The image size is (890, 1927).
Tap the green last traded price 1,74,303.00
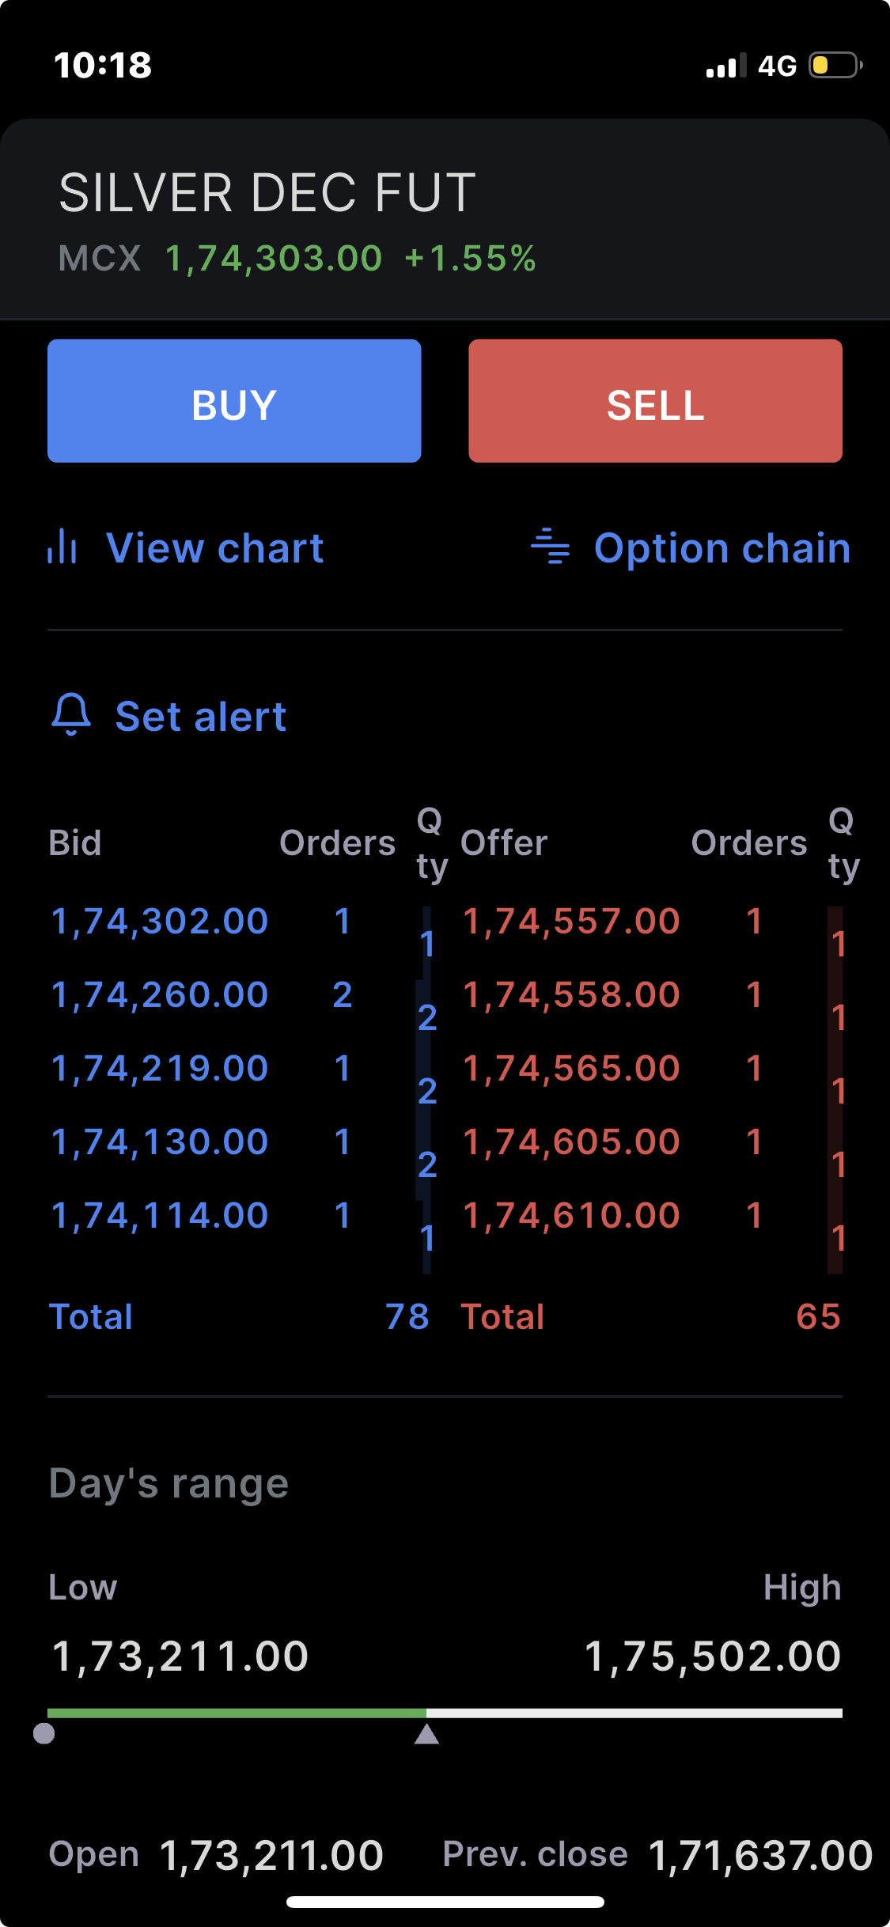coord(274,259)
